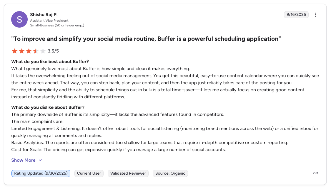
Task: Click the "Show More" link
Action: 23,160
